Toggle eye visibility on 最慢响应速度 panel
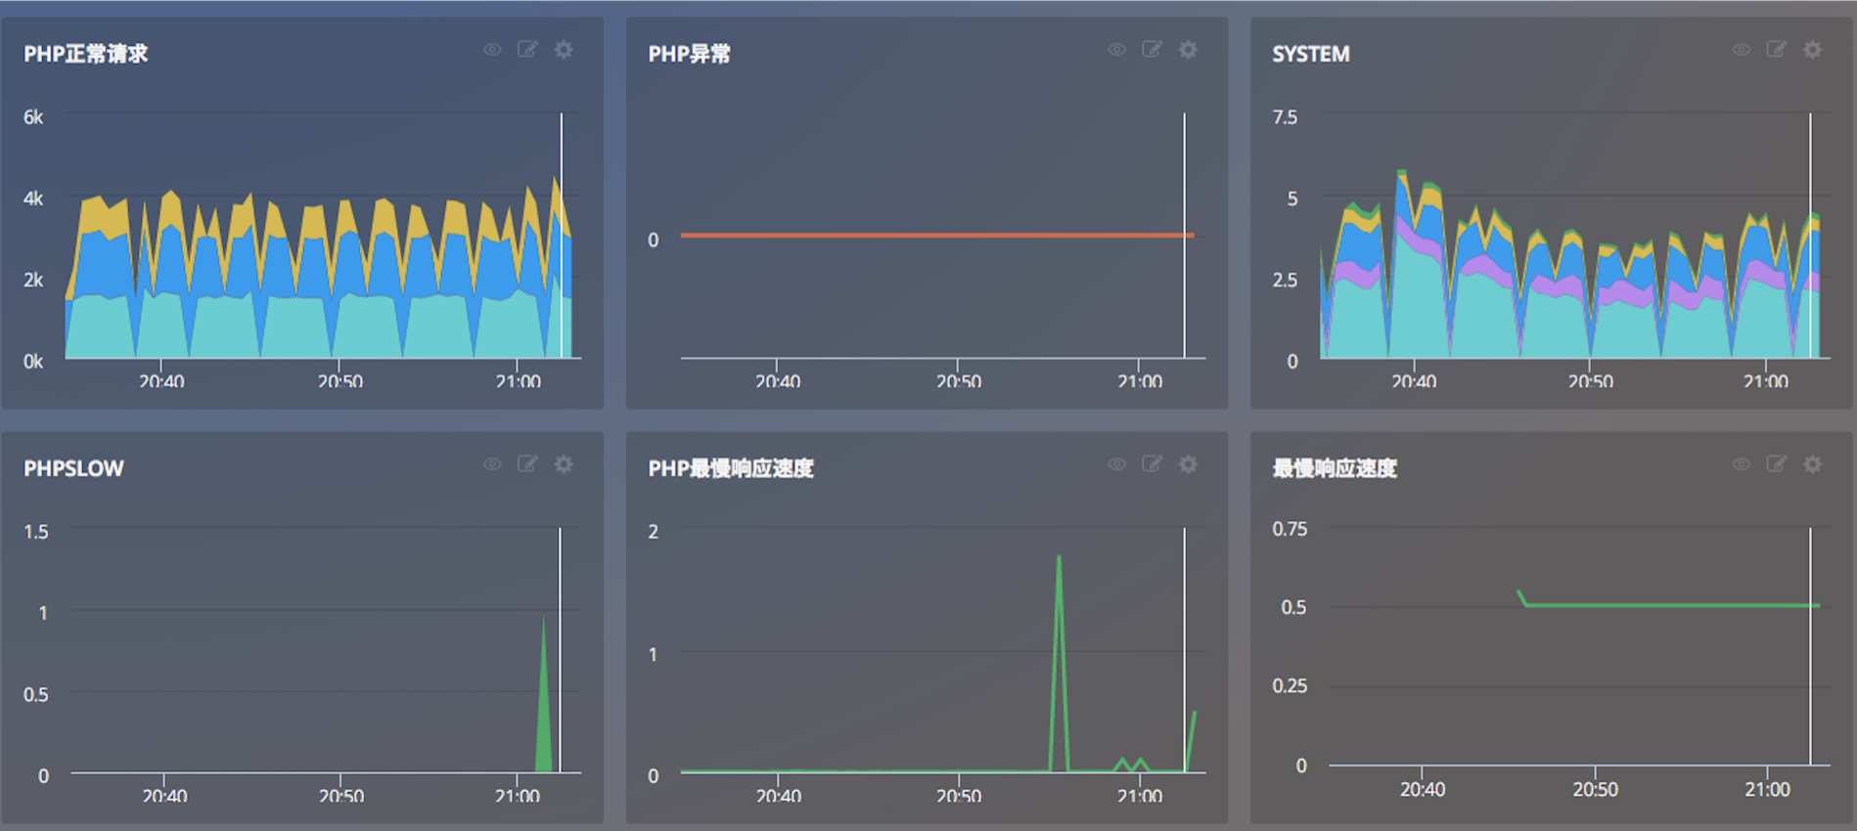 pyautogui.click(x=1742, y=464)
